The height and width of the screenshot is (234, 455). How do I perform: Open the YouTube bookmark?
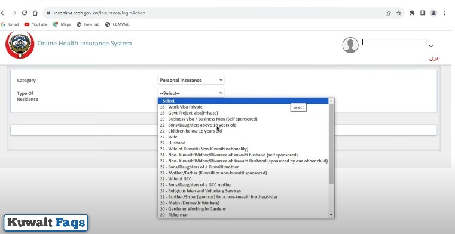point(36,24)
